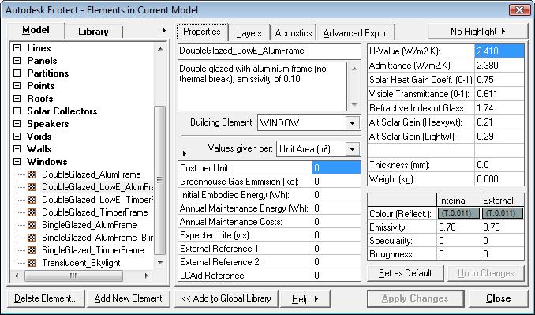Image resolution: width=535 pixels, height=315 pixels.
Task: Click the Cost per Unit value field
Action: [336, 168]
